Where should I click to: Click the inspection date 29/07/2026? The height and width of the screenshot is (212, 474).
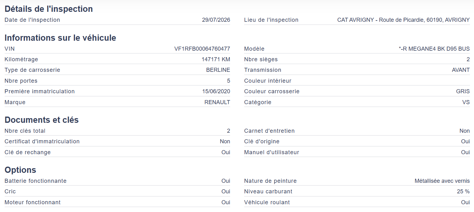216,20
